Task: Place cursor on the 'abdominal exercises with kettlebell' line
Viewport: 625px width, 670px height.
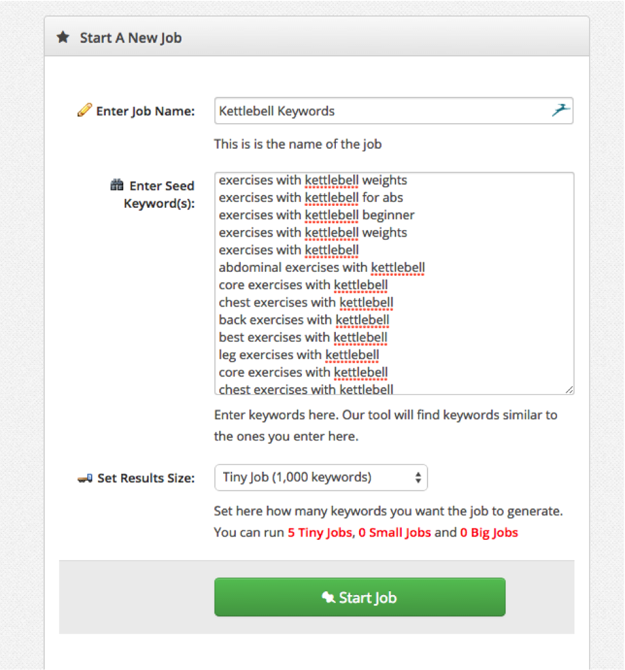Action: point(322,267)
